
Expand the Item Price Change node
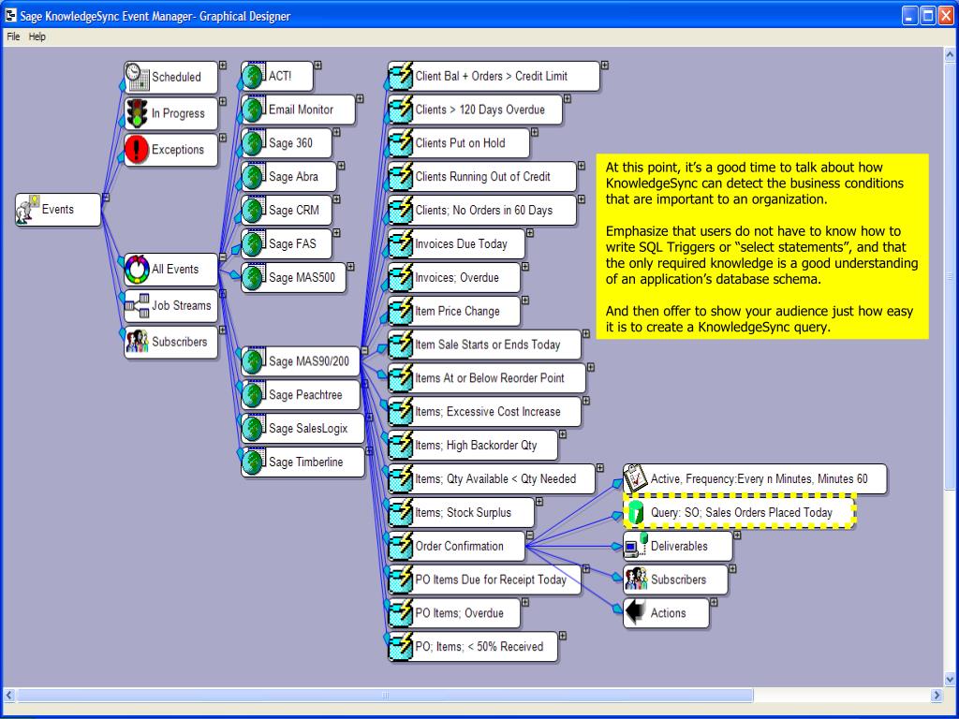525,301
